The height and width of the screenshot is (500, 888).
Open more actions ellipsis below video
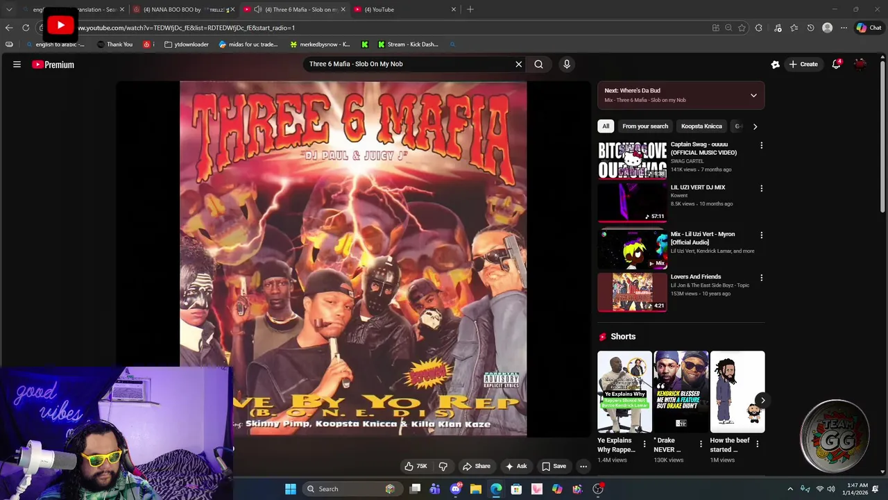click(x=583, y=467)
